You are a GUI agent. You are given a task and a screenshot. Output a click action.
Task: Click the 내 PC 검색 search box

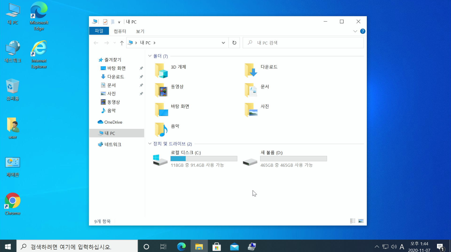point(303,43)
